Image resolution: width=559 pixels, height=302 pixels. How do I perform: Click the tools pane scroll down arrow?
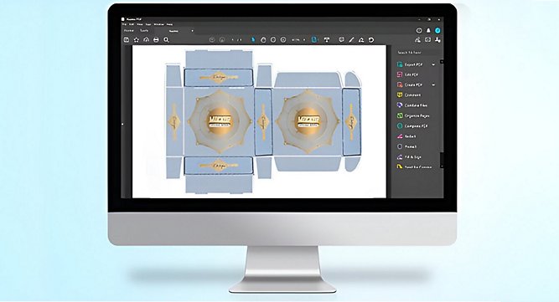(442, 166)
